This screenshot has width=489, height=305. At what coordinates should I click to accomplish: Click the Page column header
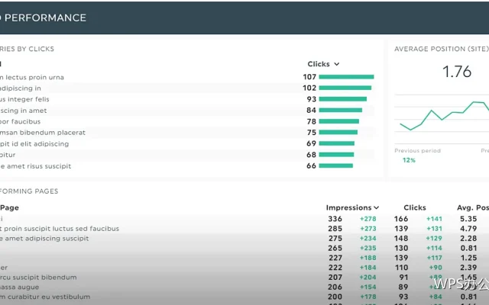tap(9, 207)
